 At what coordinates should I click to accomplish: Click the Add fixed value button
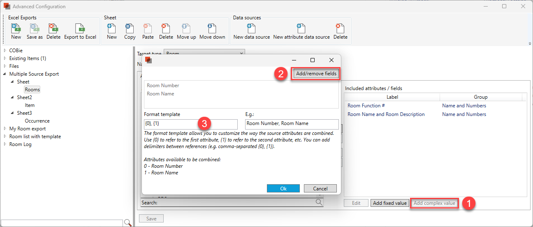(x=389, y=203)
